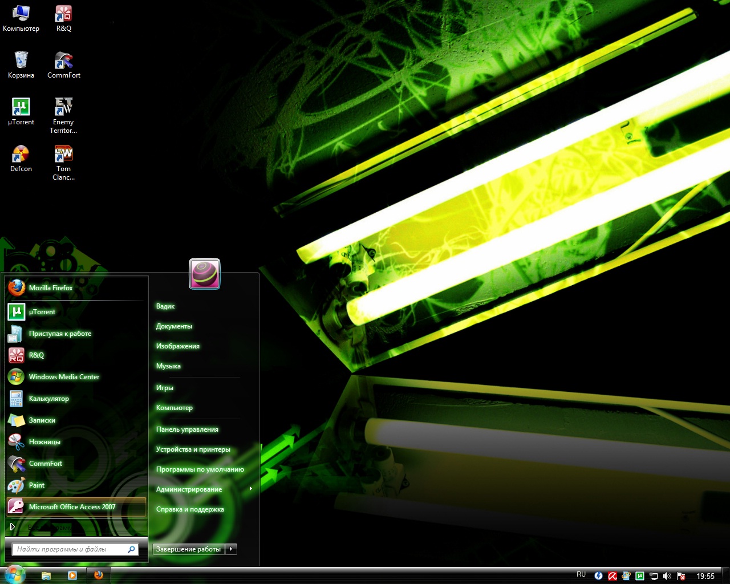This screenshot has width=730, height=584.
Task: Open Устройства и принтеры
Action: coord(193,449)
